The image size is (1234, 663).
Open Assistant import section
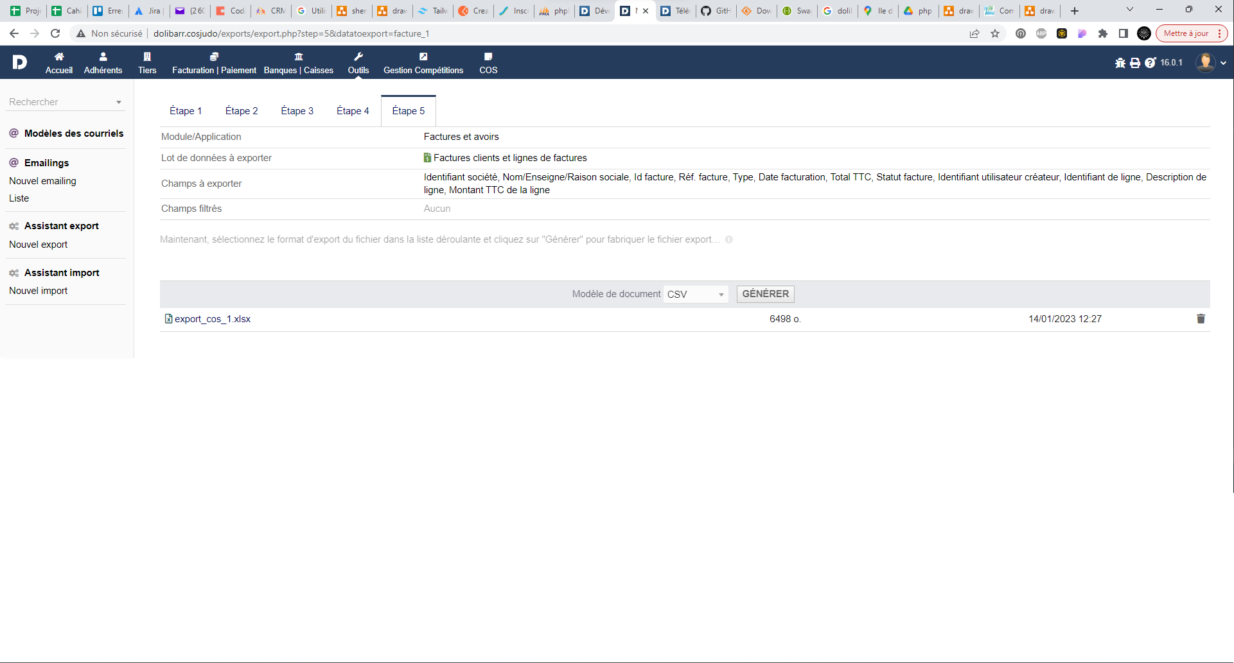[x=62, y=273]
